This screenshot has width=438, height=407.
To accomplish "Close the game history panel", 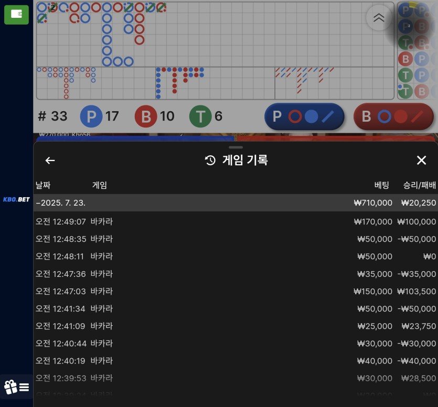I will pyautogui.click(x=421, y=160).
